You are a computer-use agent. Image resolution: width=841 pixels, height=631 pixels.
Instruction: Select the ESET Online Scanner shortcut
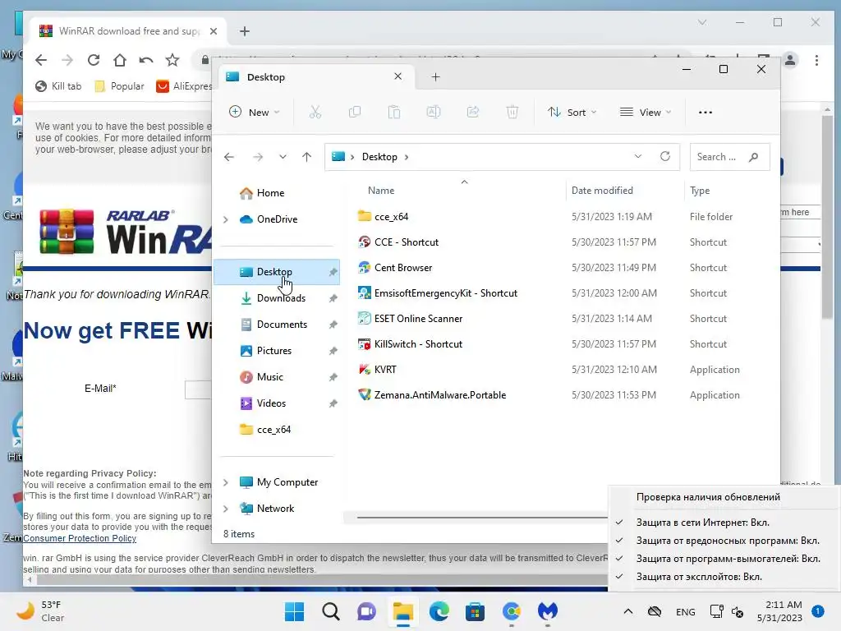click(x=418, y=319)
